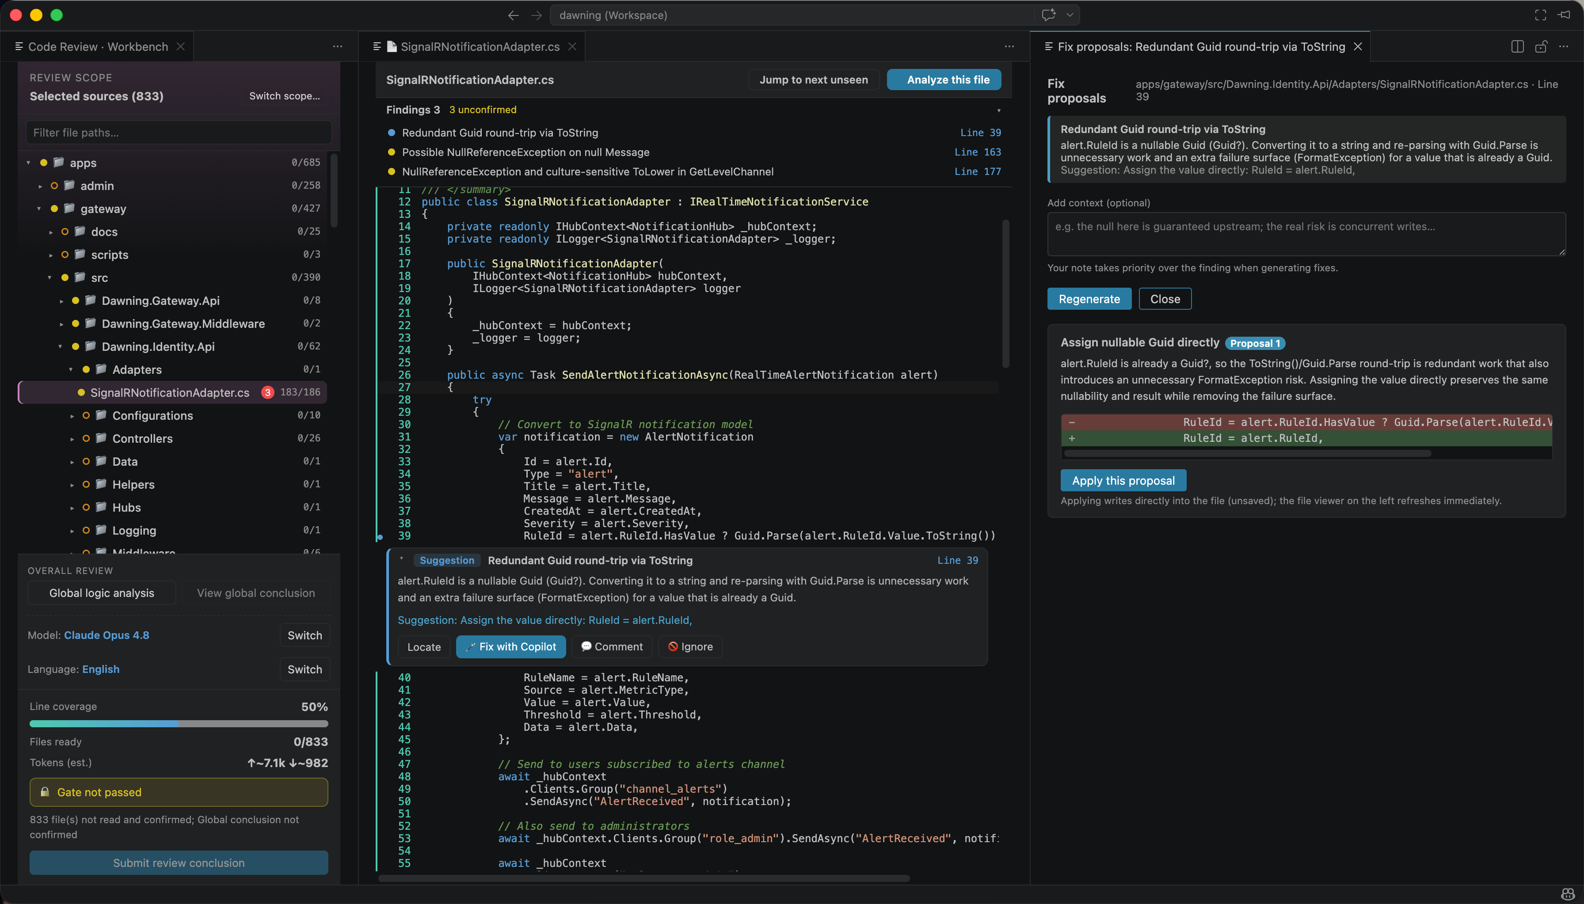This screenshot has width=1584, height=904.
Task: Select the Fix proposals tab
Action: coord(1201,46)
